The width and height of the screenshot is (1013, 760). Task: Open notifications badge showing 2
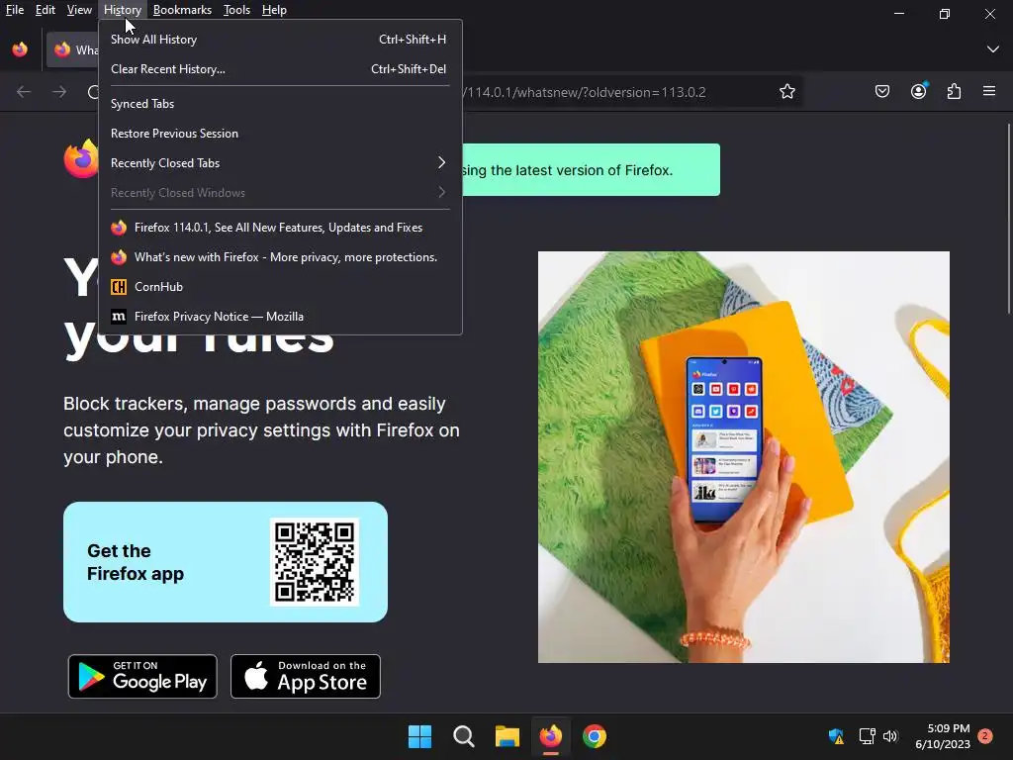tap(984, 736)
